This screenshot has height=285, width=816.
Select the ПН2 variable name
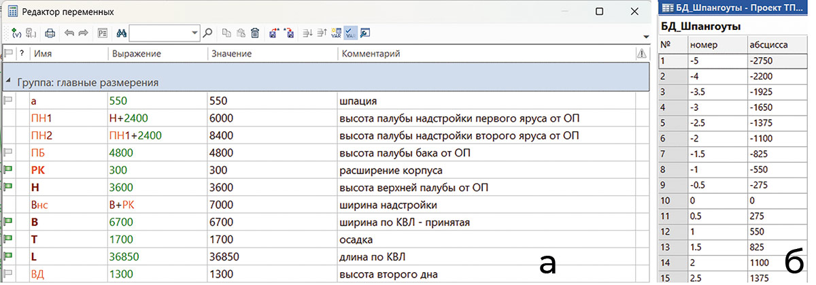pos(41,135)
